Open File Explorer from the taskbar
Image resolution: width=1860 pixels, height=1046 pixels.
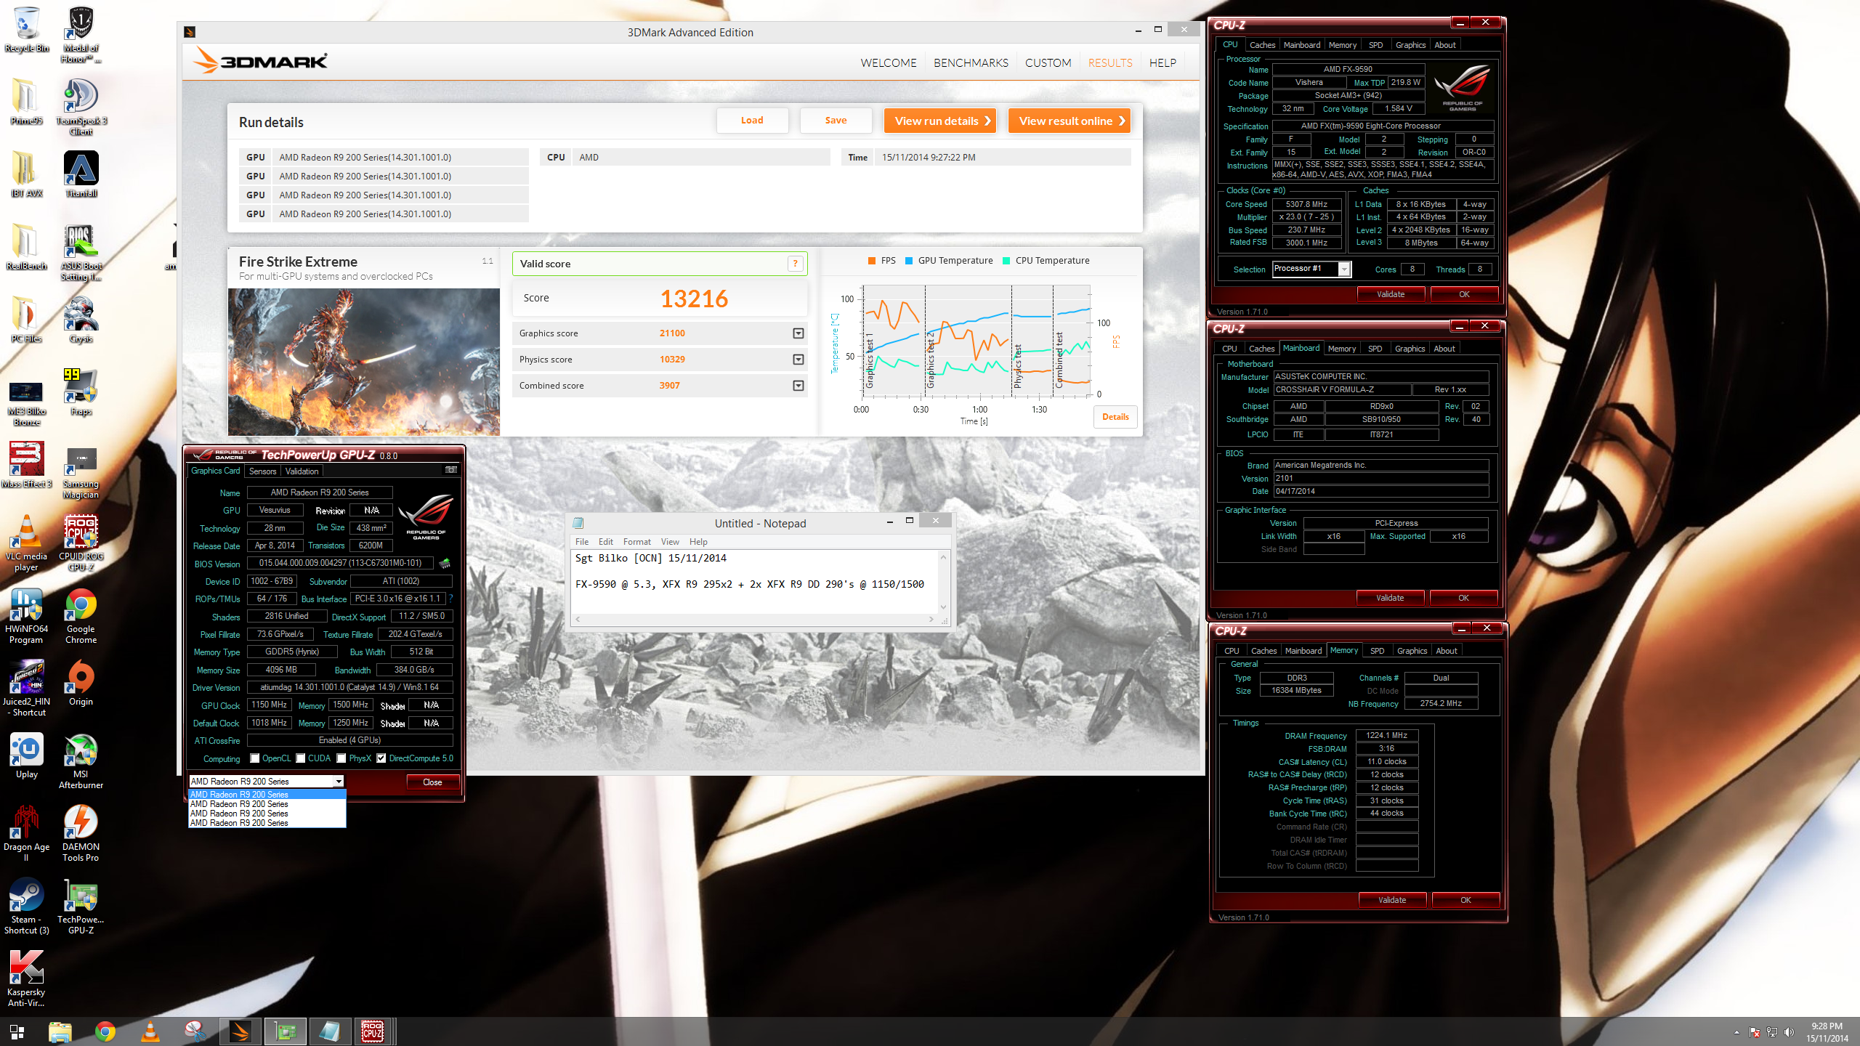(x=60, y=1031)
